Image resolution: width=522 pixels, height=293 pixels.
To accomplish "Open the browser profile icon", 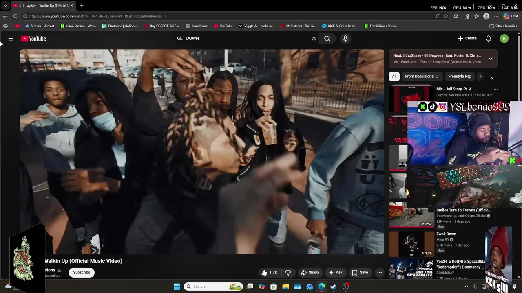I will click(486, 16).
